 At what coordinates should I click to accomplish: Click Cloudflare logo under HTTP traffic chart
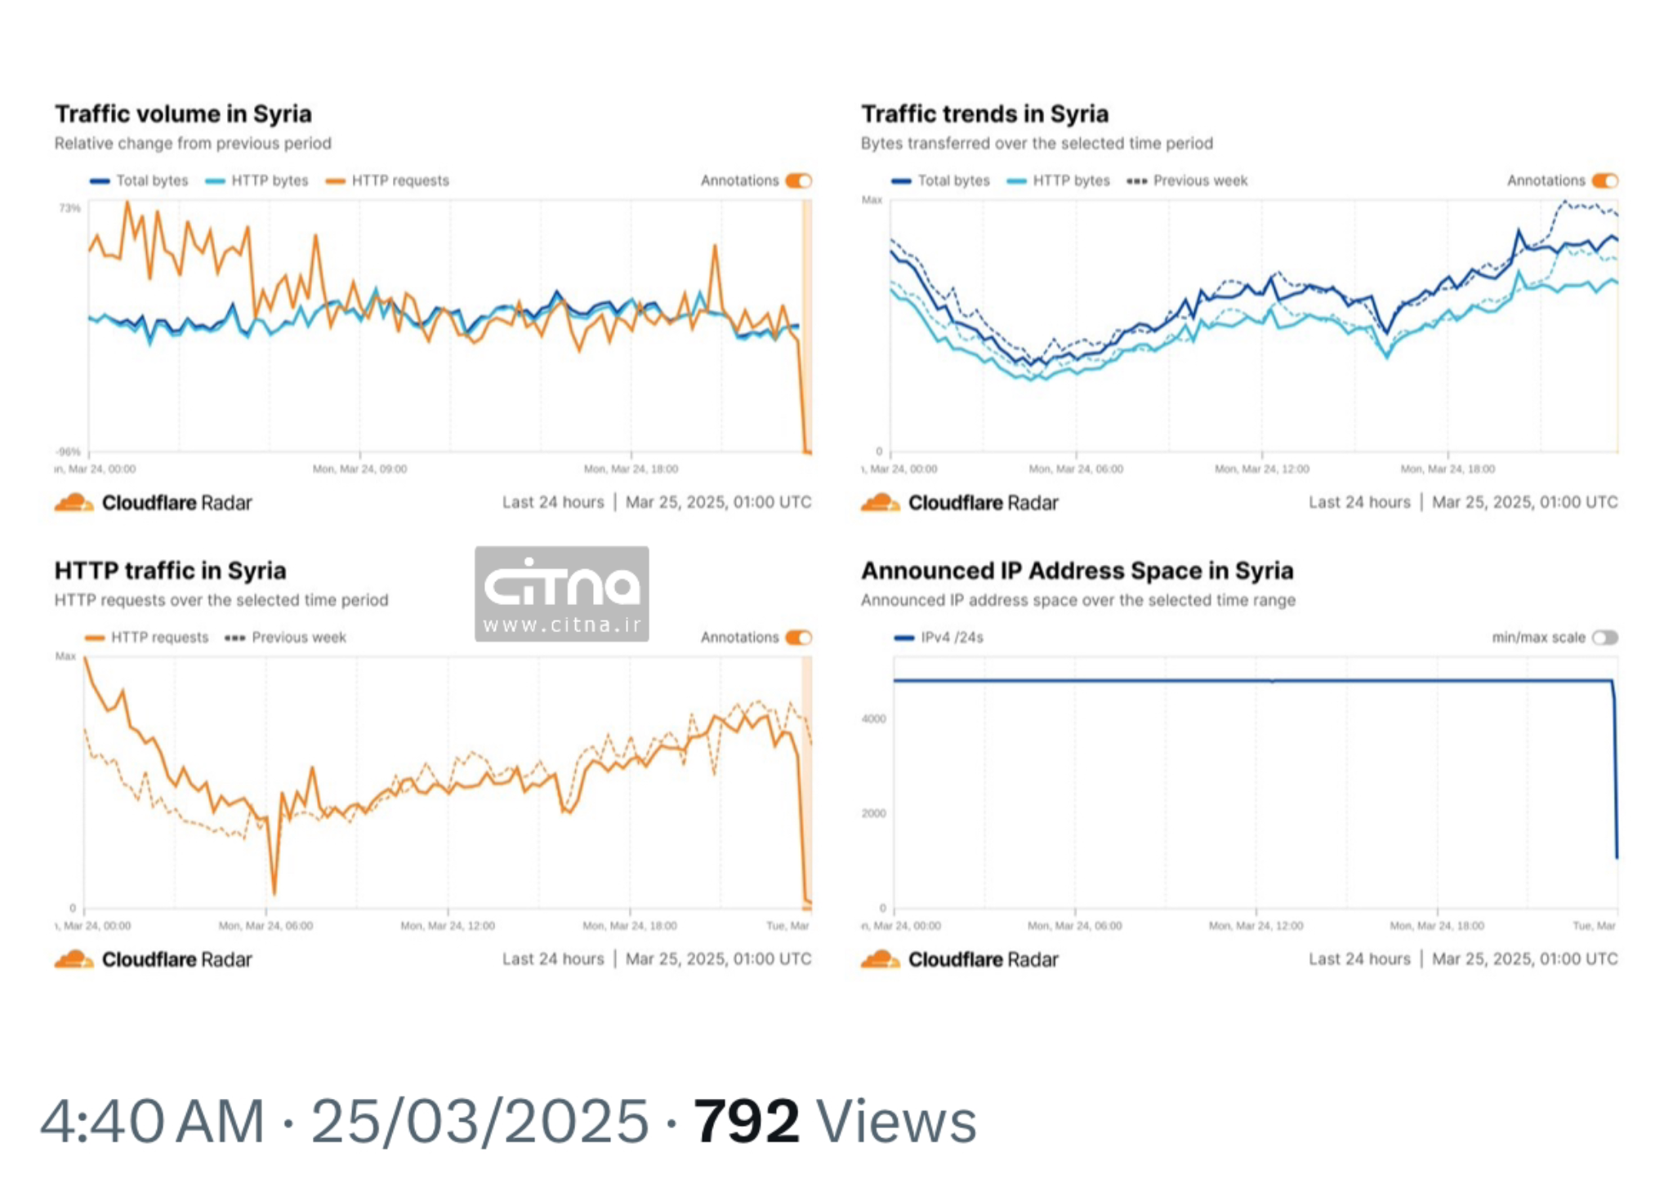click(74, 958)
